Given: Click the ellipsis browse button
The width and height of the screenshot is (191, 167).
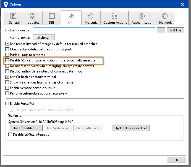Looking at the screenshot, I should point(161,30).
